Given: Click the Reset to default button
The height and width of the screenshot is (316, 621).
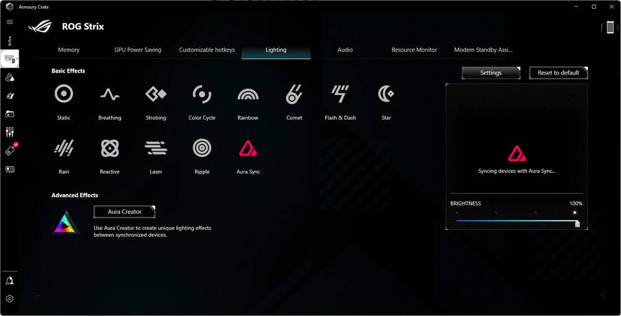Looking at the screenshot, I should (x=558, y=73).
